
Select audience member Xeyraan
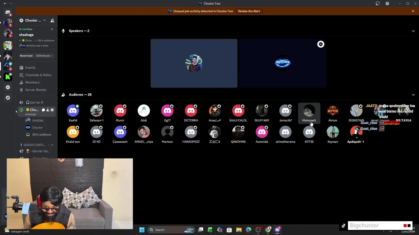pyautogui.click(x=333, y=134)
